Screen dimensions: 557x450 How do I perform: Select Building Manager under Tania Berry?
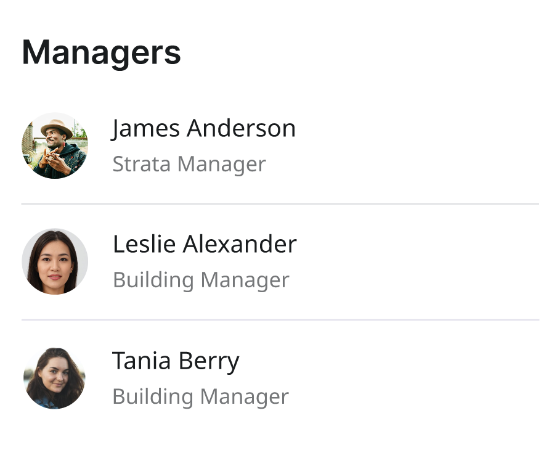point(201,397)
